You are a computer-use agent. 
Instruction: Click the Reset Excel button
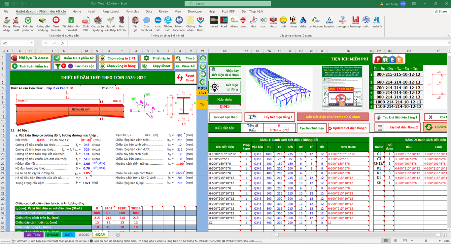click(x=186, y=78)
